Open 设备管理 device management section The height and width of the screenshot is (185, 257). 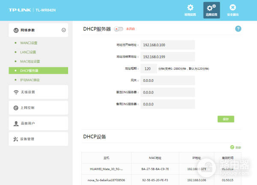click(38, 139)
